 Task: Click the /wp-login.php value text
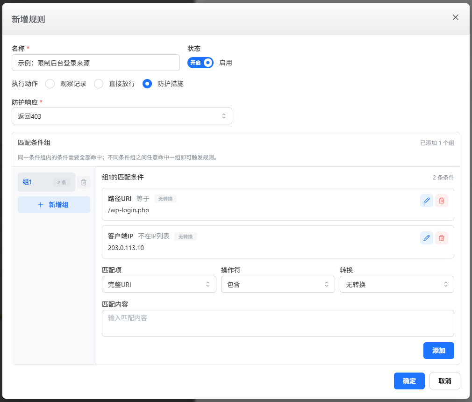pyautogui.click(x=129, y=210)
